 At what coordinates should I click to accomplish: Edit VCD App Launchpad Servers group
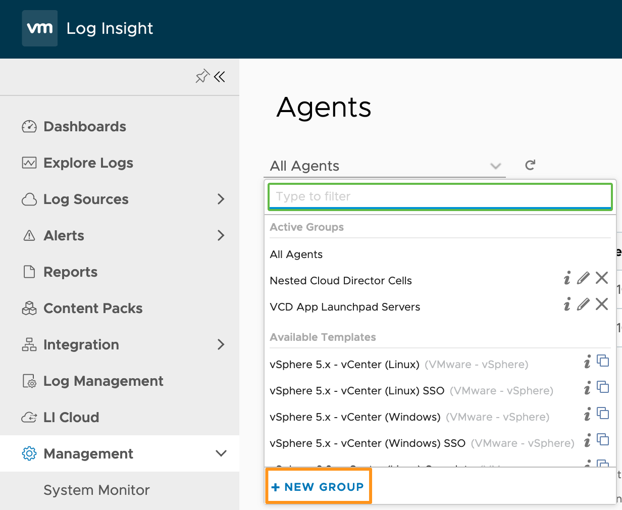[583, 304]
